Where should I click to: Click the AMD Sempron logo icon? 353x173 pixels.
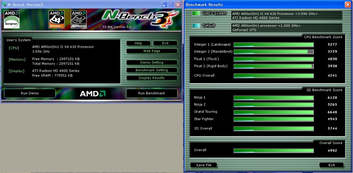(x=12, y=20)
